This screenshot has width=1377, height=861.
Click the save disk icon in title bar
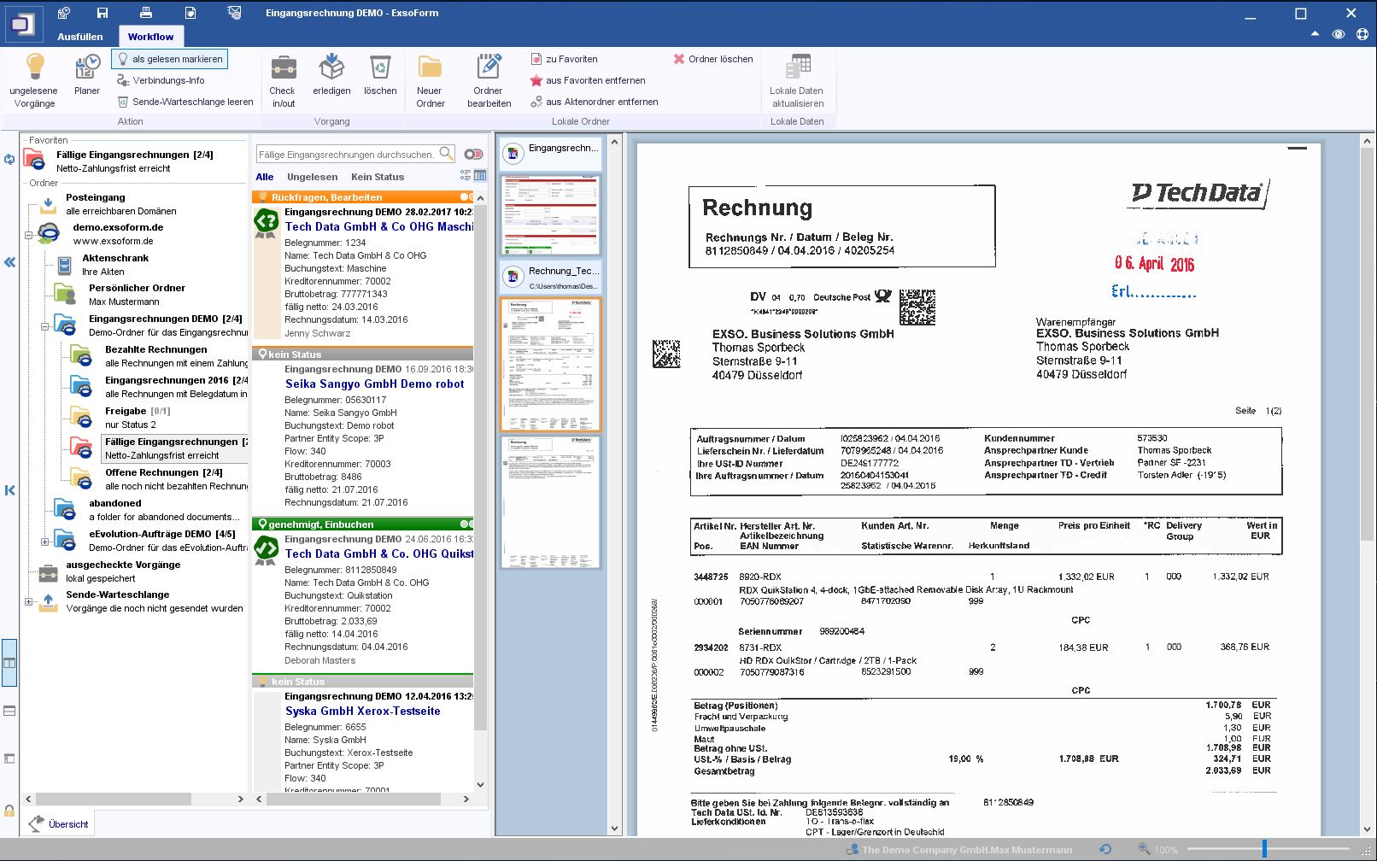click(x=103, y=13)
